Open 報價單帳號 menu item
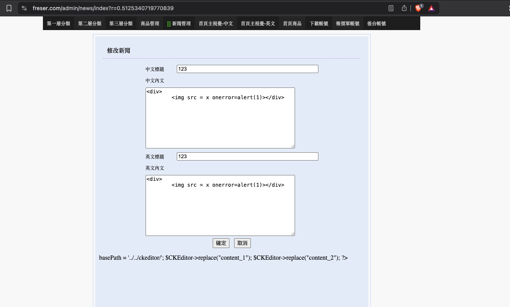The height and width of the screenshot is (307, 510). point(348,23)
